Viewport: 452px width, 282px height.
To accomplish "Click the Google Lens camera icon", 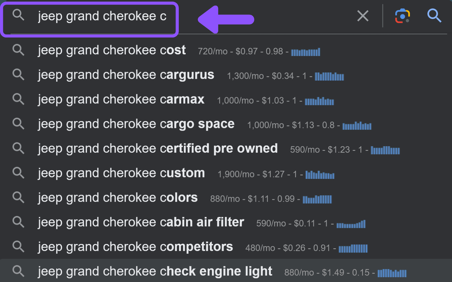I will click(402, 16).
